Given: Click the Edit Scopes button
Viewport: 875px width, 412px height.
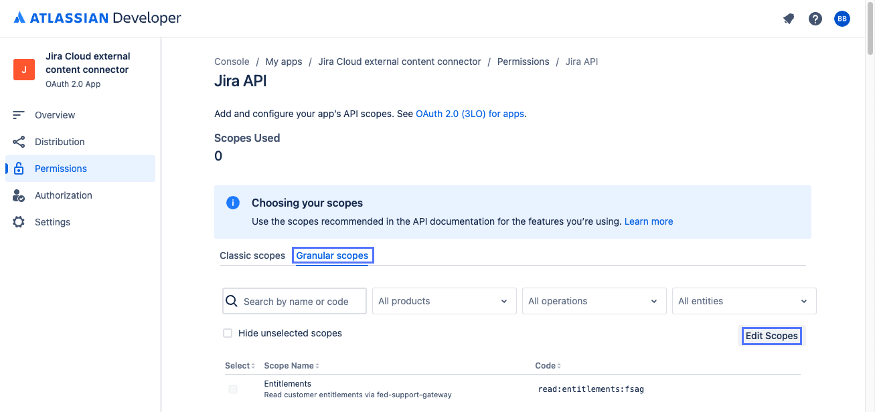Looking at the screenshot, I should tap(772, 336).
